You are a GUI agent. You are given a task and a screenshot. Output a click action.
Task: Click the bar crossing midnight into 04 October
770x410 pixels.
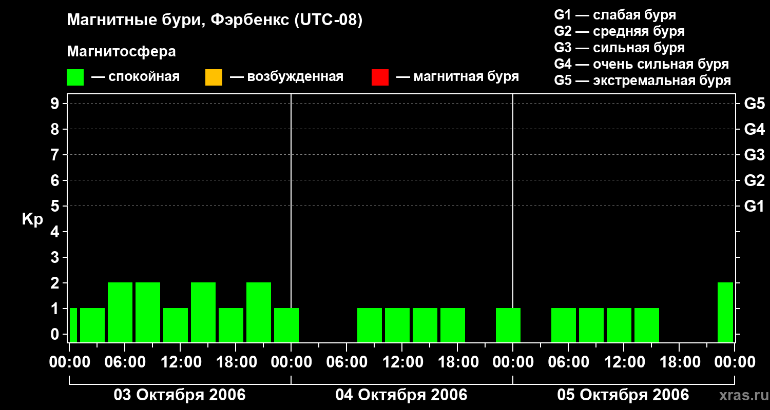coord(286,325)
